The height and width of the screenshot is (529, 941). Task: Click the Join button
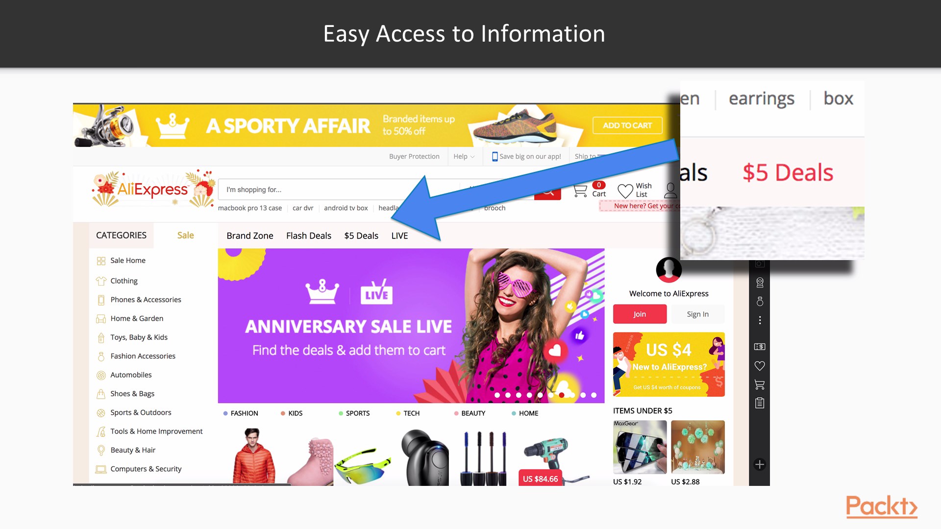pyautogui.click(x=640, y=313)
